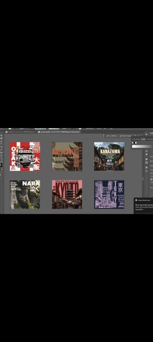This screenshot has width=153, height=342.
Task: Switch to the first document tab
Action: (20, 132)
